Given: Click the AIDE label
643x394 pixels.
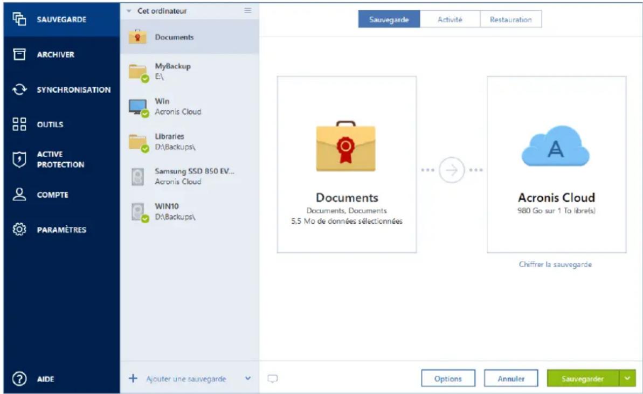Looking at the screenshot, I should (x=45, y=379).
